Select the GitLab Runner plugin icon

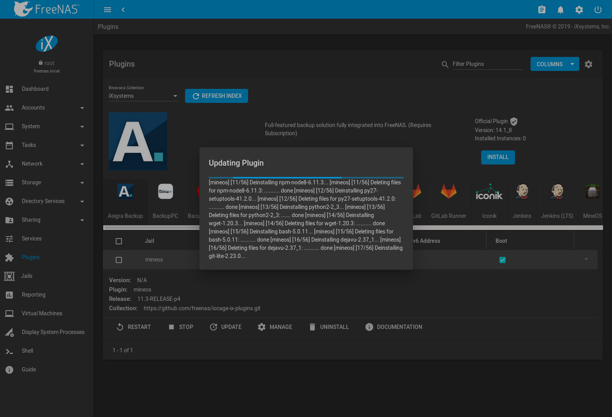tap(449, 191)
